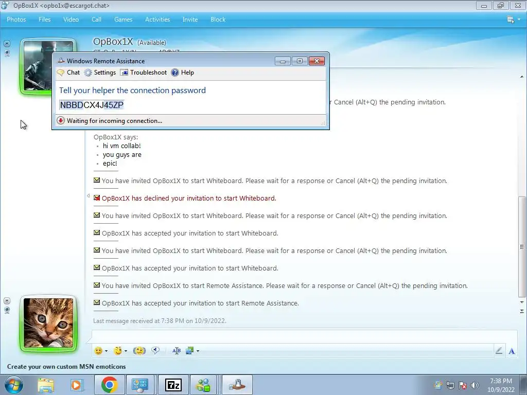Click the scroll-up arrow of conversation history
Image resolution: width=527 pixels, height=395 pixels.
522,77
